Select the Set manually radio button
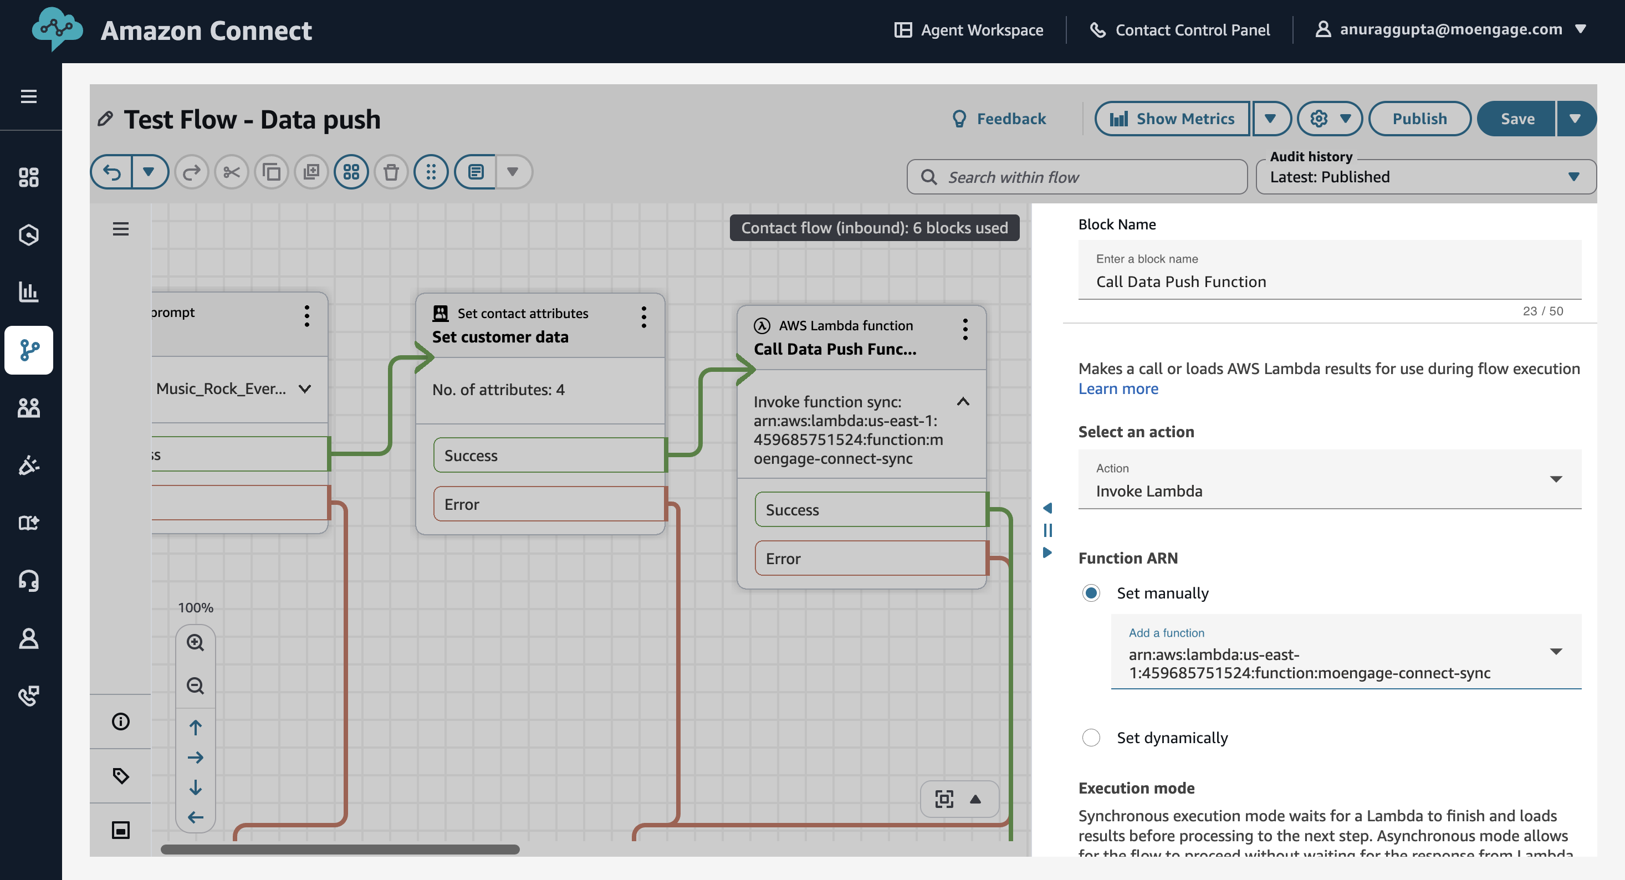This screenshot has width=1625, height=880. [x=1091, y=593]
